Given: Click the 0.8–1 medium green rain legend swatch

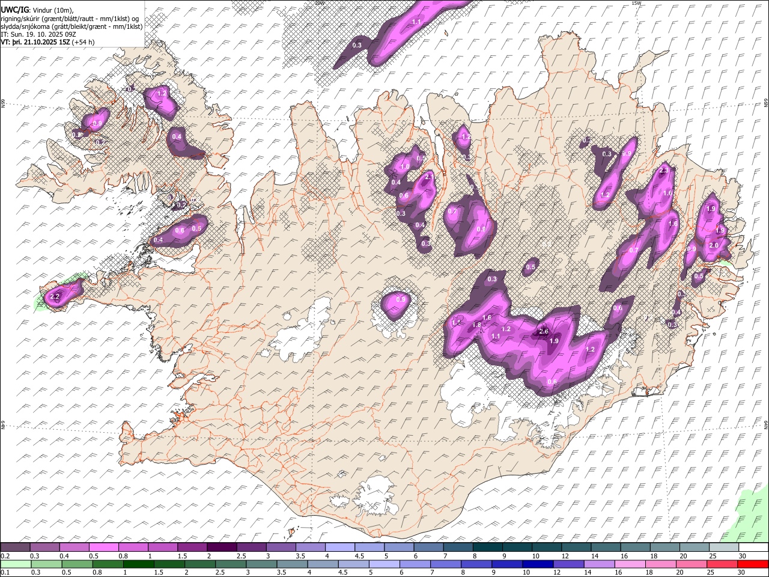Looking at the screenshot, I should click(108, 564).
